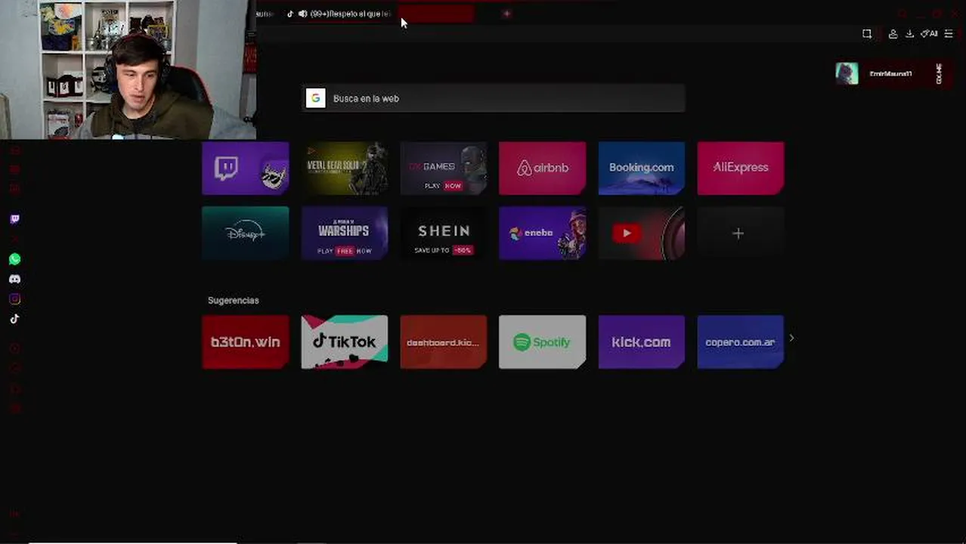The width and height of the screenshot is (966, 544).
Task: Focus the Busca en la web field
Action: click(x=494, y=98)
